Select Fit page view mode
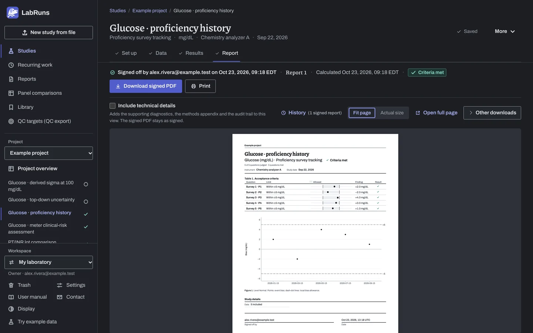 pyautogui.click(x=362, y=113)
